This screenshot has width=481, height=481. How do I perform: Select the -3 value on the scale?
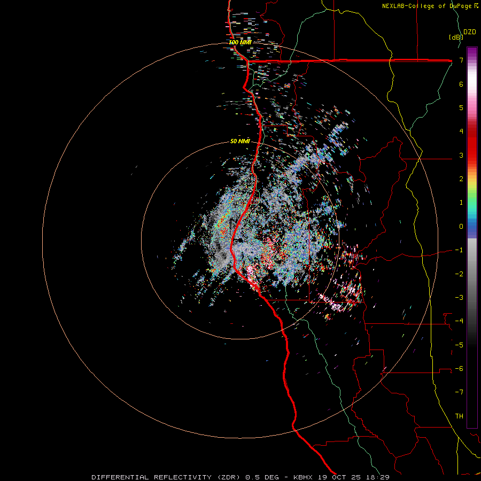click(x=459, y=298)
